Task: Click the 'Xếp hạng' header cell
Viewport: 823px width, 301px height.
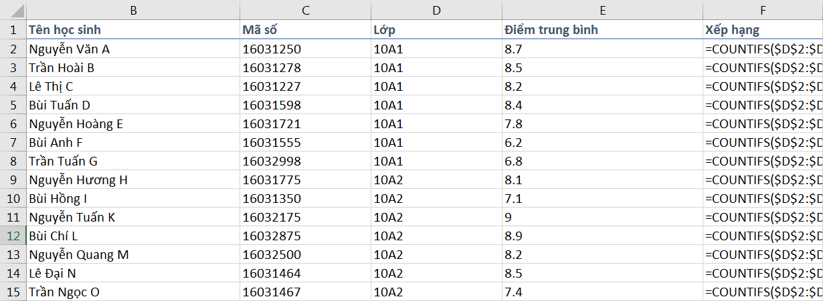Action: (x=763, y=30)
